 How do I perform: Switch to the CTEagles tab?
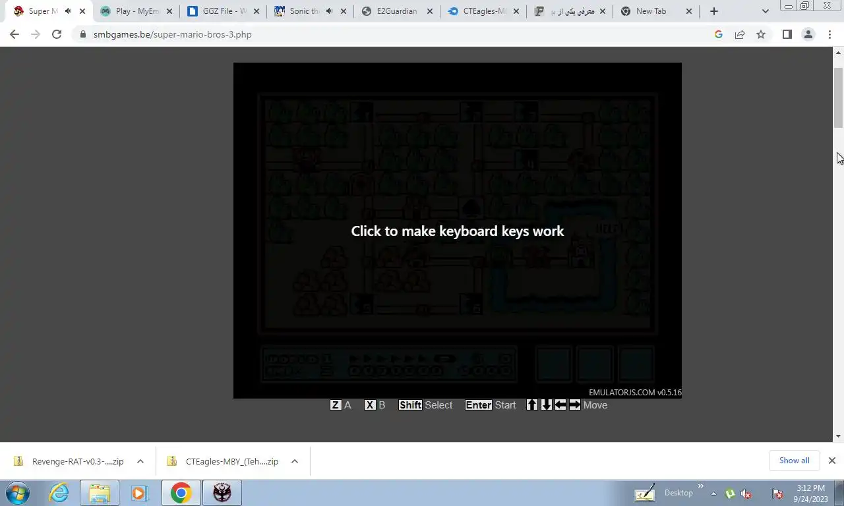[x=483, y=11]
